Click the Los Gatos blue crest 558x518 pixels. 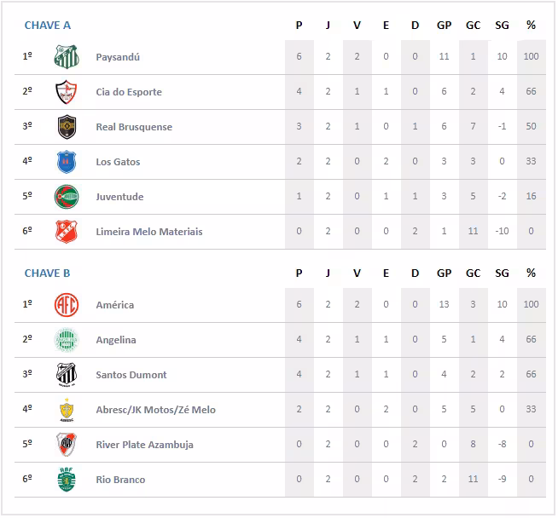click(67, 162)
